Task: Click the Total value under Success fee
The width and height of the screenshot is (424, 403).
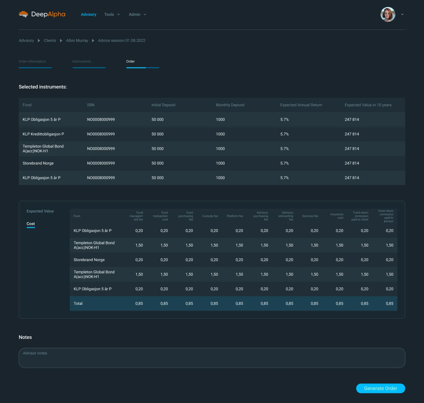Action: [314, 304]
